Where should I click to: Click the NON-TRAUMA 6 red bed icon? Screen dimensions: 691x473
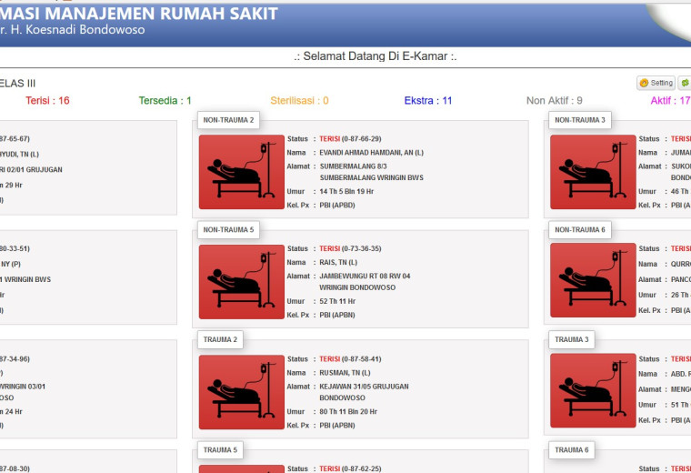(593, 280)
